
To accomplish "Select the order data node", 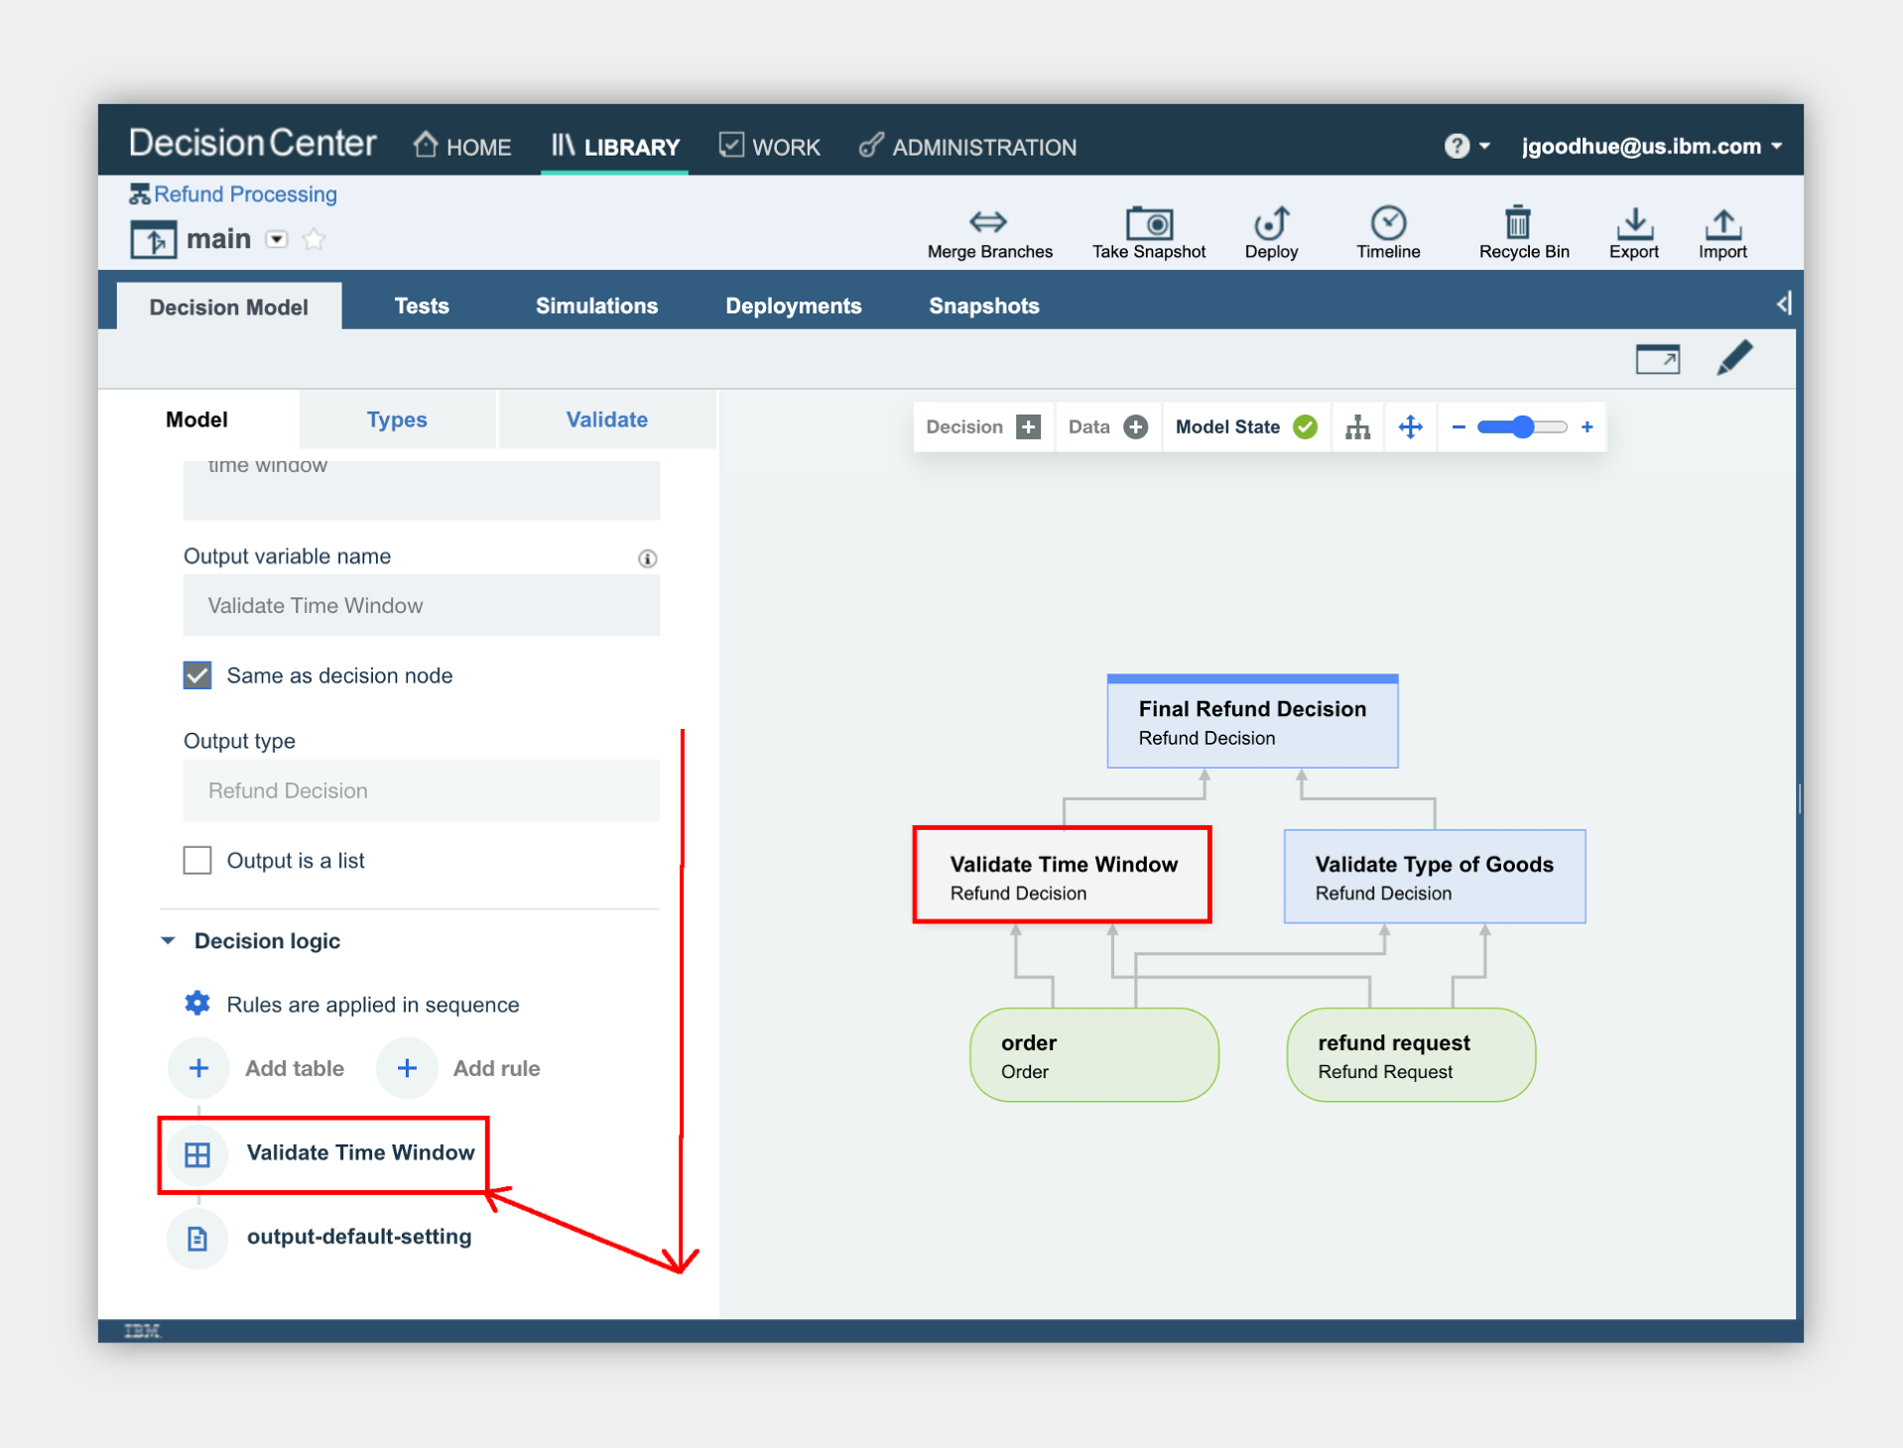I will click(1093, 1055).
